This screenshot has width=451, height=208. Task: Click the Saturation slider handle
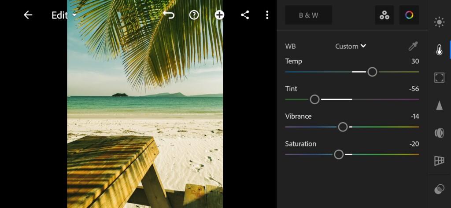point(339,154)
